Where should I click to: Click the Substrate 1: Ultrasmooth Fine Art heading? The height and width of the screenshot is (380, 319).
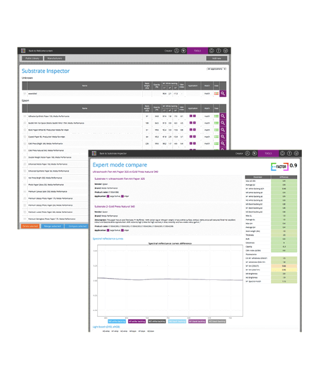119,179
